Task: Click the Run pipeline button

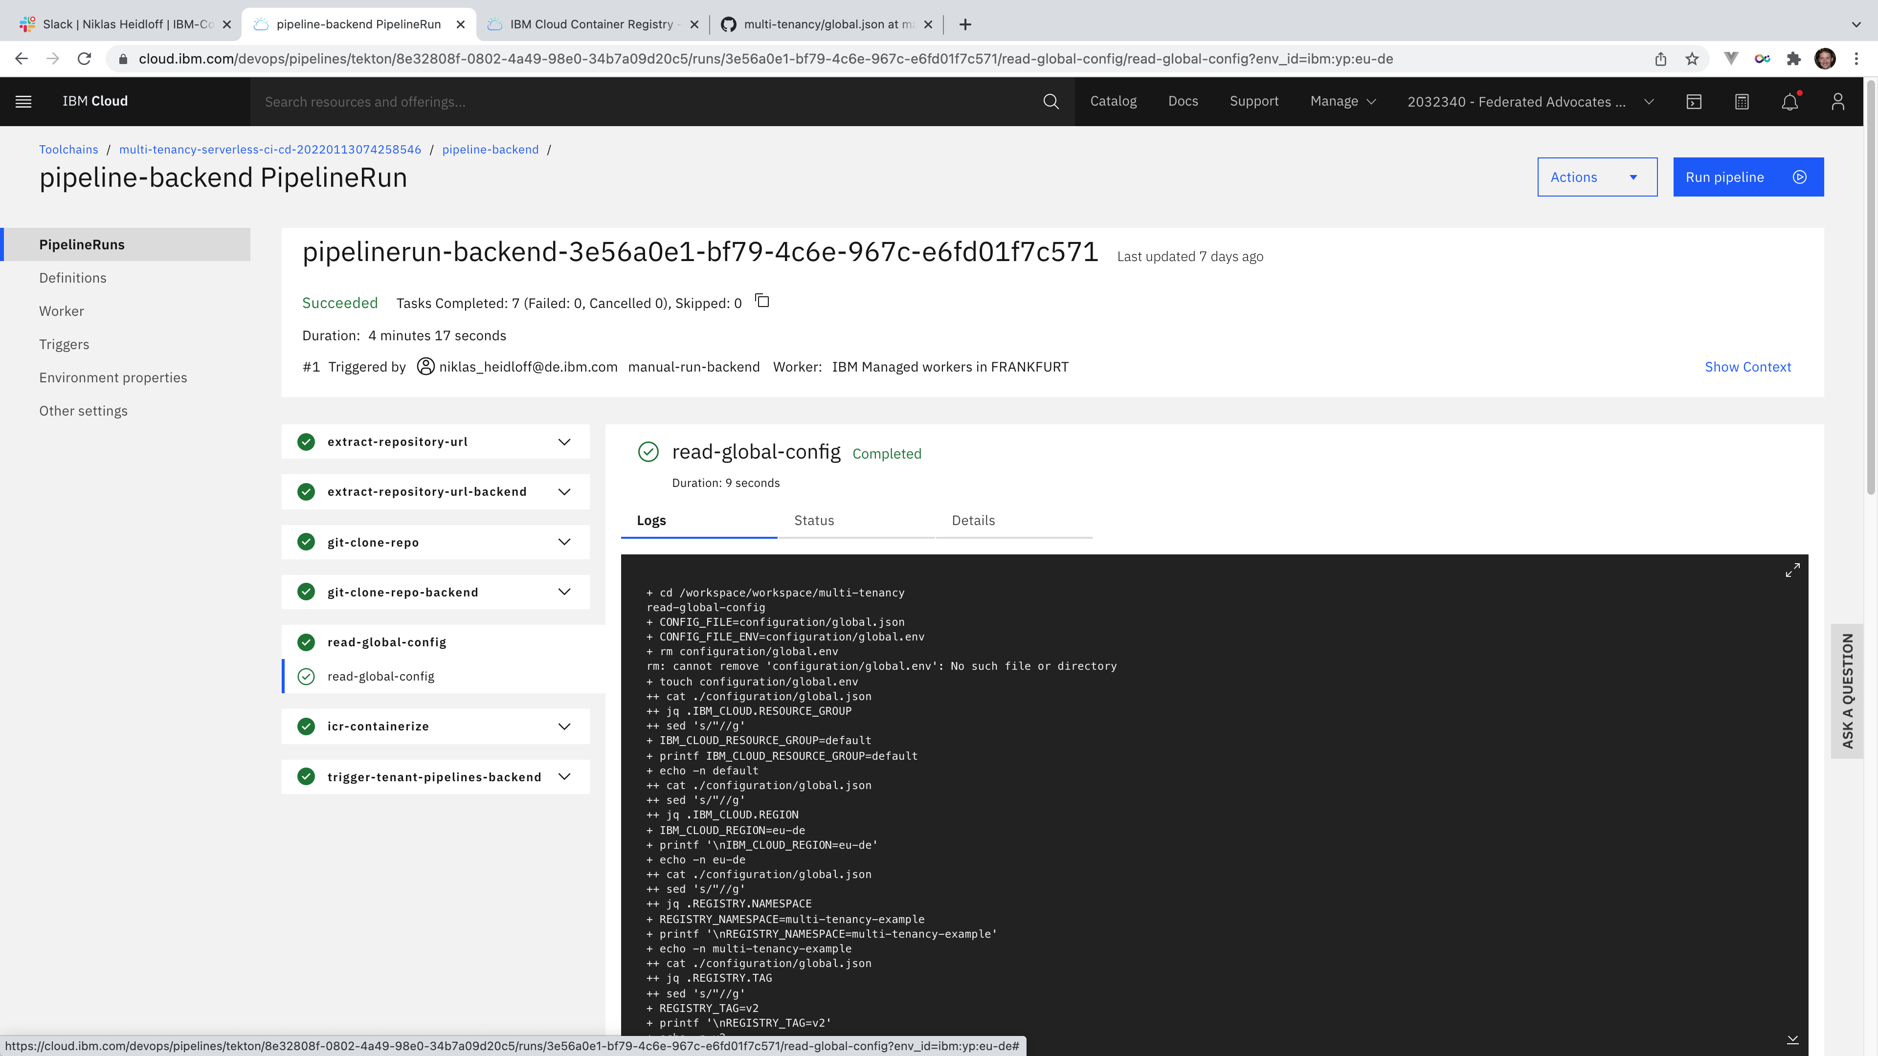Action: tap(1747, 177)
